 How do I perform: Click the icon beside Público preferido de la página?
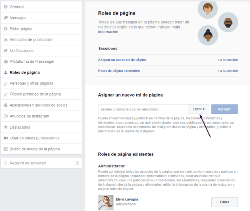pos(6,94)
